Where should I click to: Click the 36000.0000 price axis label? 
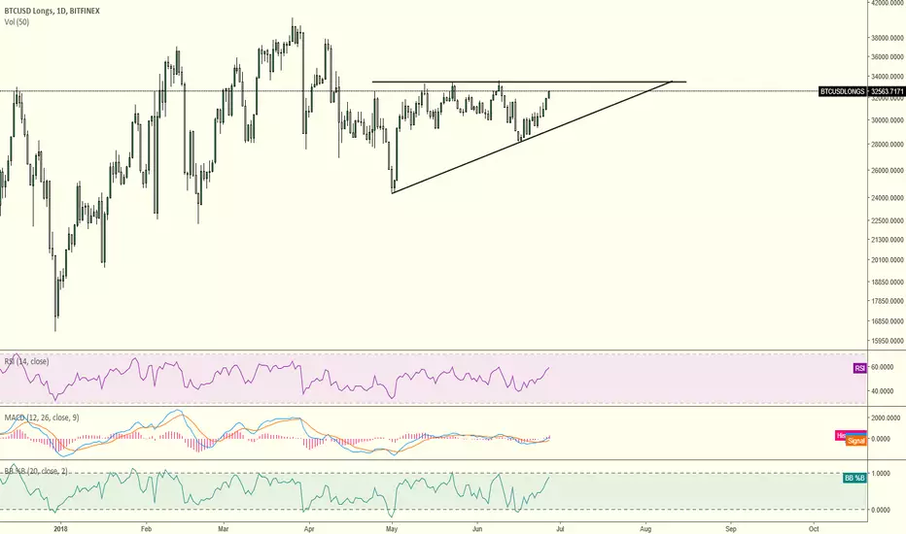point(888,57)
